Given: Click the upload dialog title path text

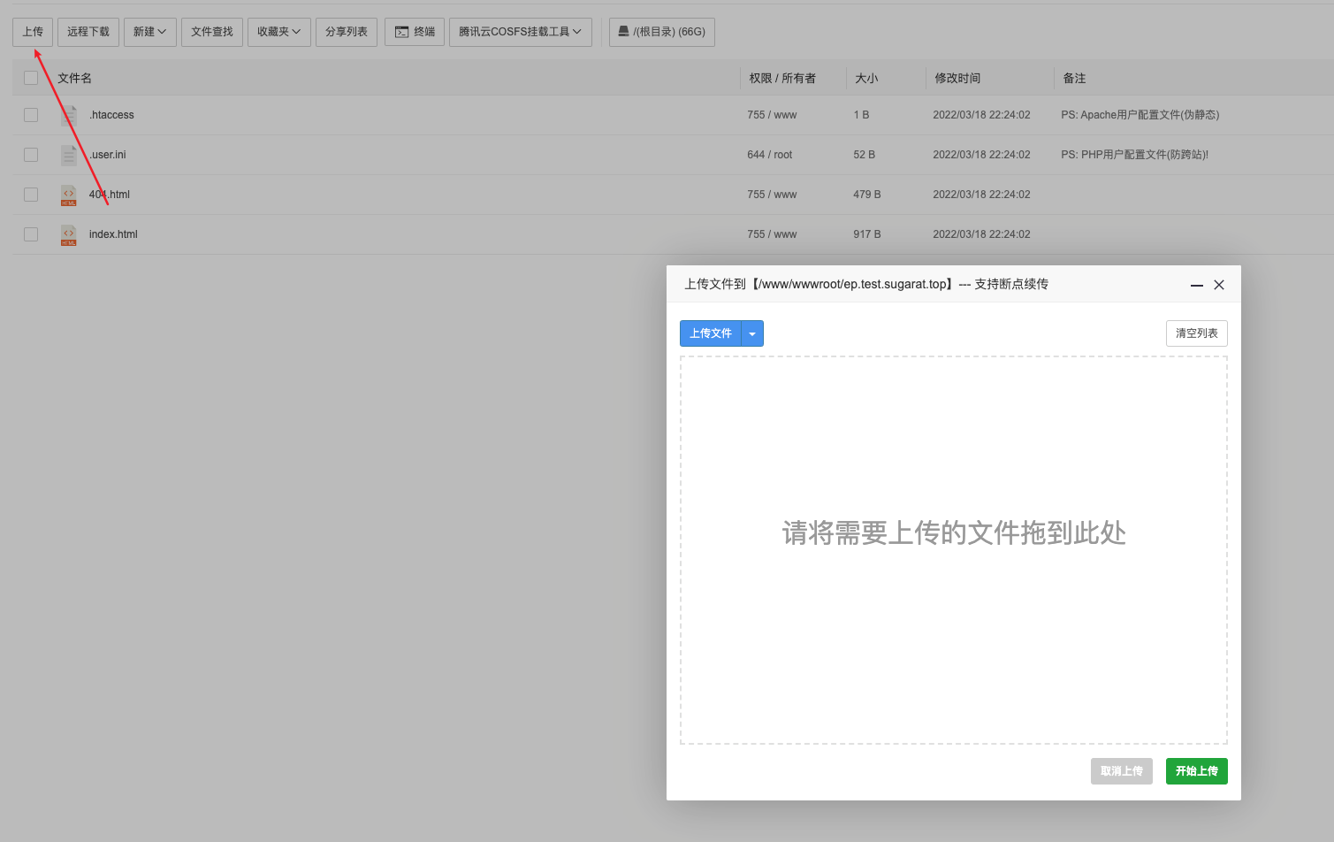Looking at the screenshot, I should tap(866, 285).
